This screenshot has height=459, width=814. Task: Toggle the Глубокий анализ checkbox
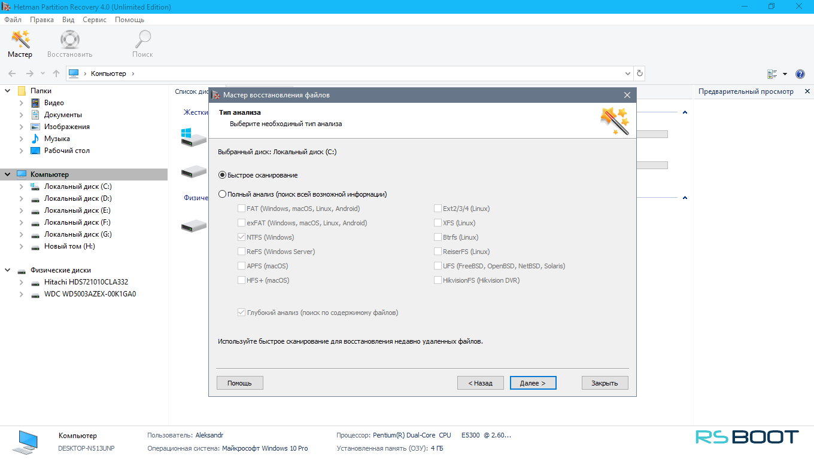pos(241,313)
